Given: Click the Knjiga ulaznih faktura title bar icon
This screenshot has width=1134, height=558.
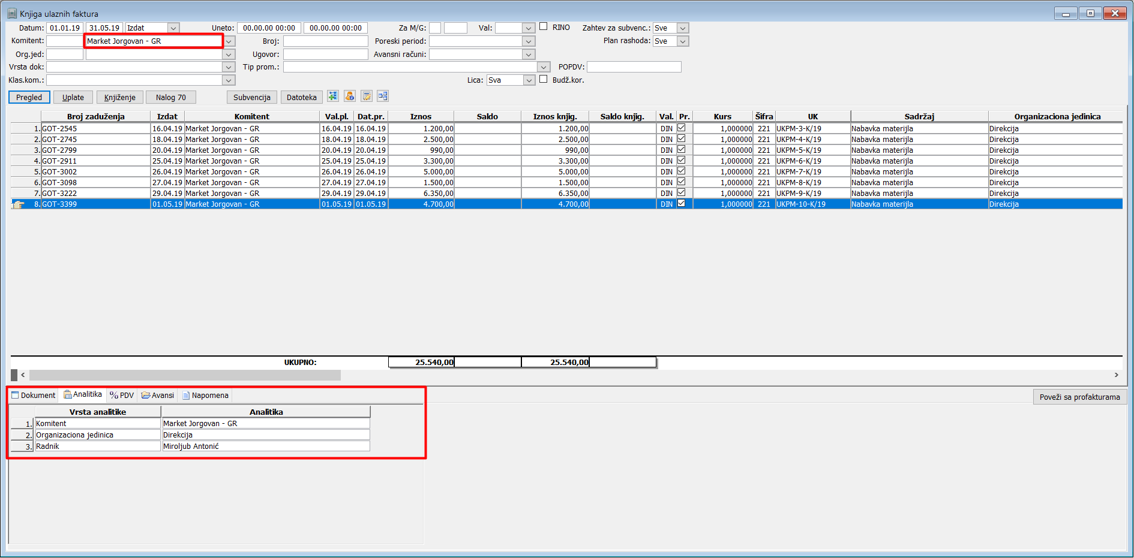Looking at the screenshot, I should [12, 13].
